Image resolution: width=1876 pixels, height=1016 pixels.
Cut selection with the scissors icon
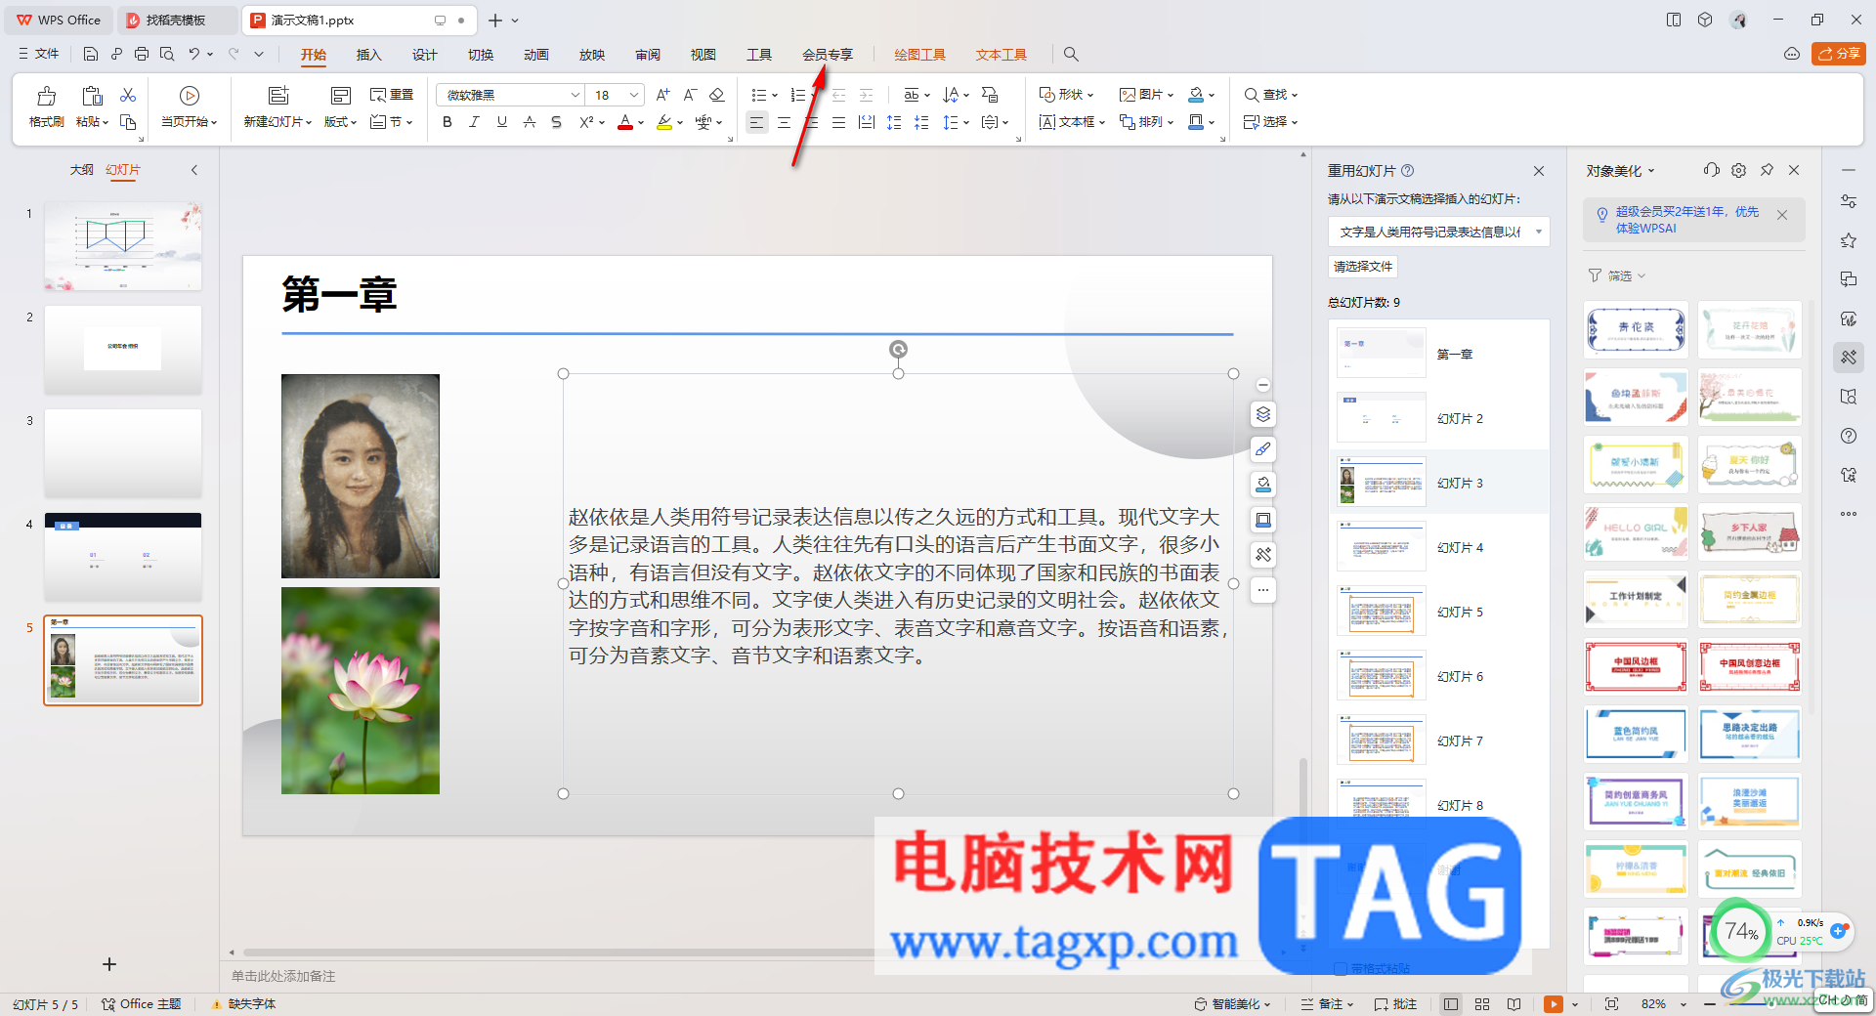pos(128,95)
